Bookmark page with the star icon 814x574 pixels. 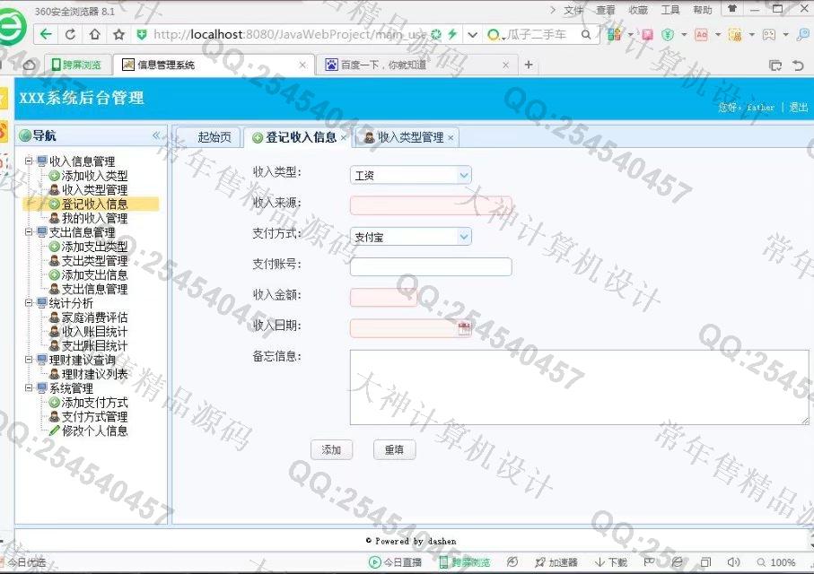tap(118, 34)
